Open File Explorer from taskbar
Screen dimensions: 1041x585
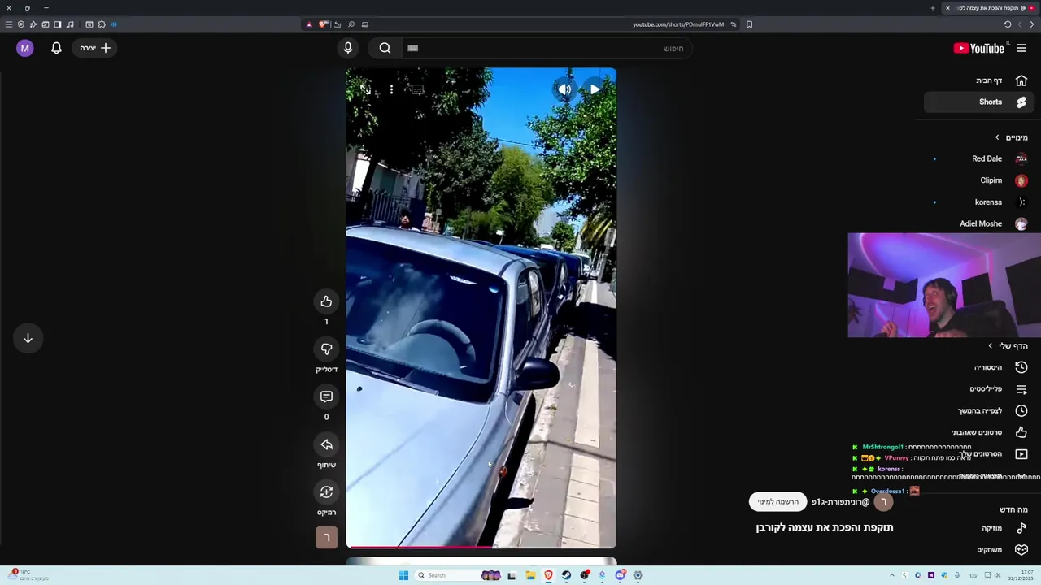529,575
